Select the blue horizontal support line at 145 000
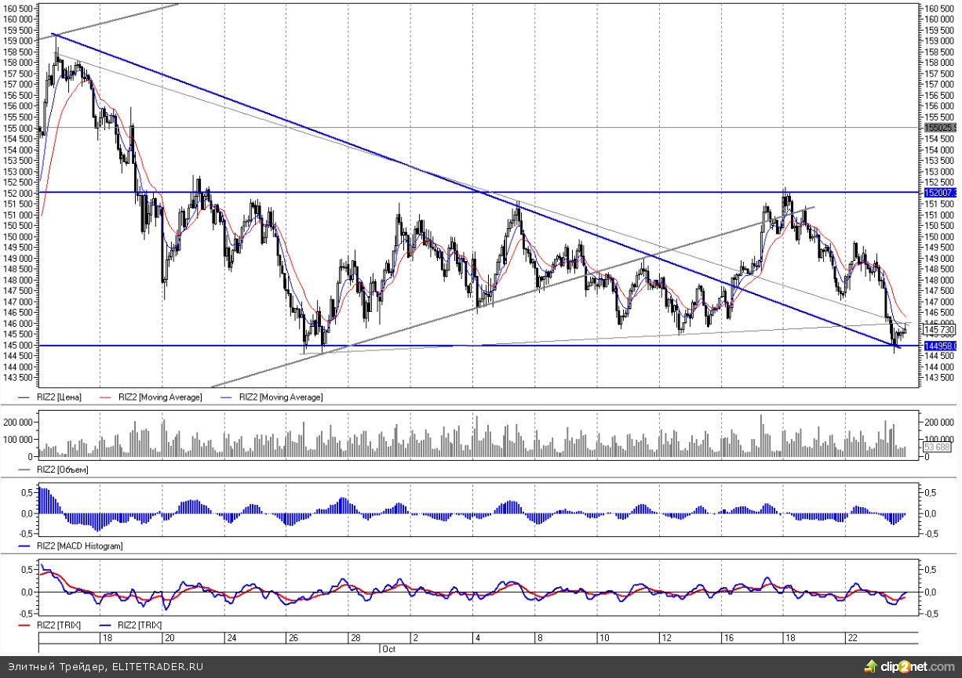This screenshot has width=962, height=678. (x=549, y=346)
